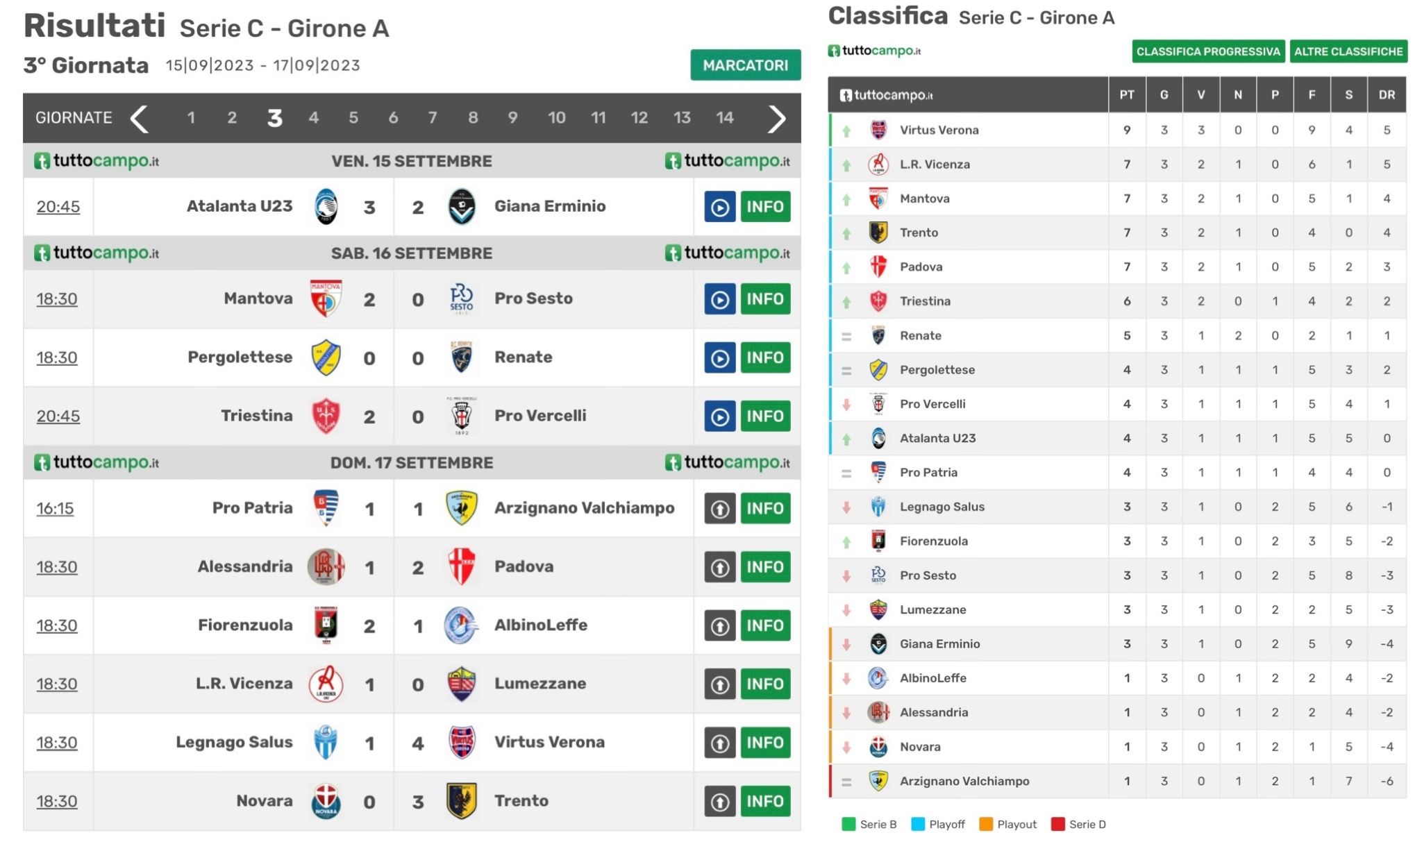Image resolution: width=1422 pixels, height=842 pixels.
Task: Play video highlights for Atalanta U23 match
Action: [719, 207]
